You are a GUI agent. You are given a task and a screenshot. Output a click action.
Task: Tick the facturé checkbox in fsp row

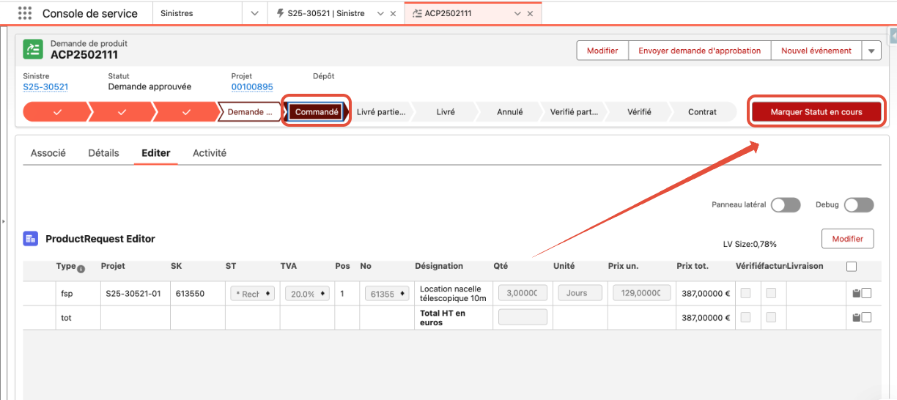771,294
